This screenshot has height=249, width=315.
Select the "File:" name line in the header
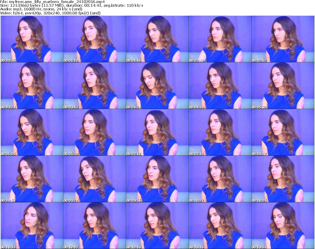pyautogui.click(x=52, y=2)
